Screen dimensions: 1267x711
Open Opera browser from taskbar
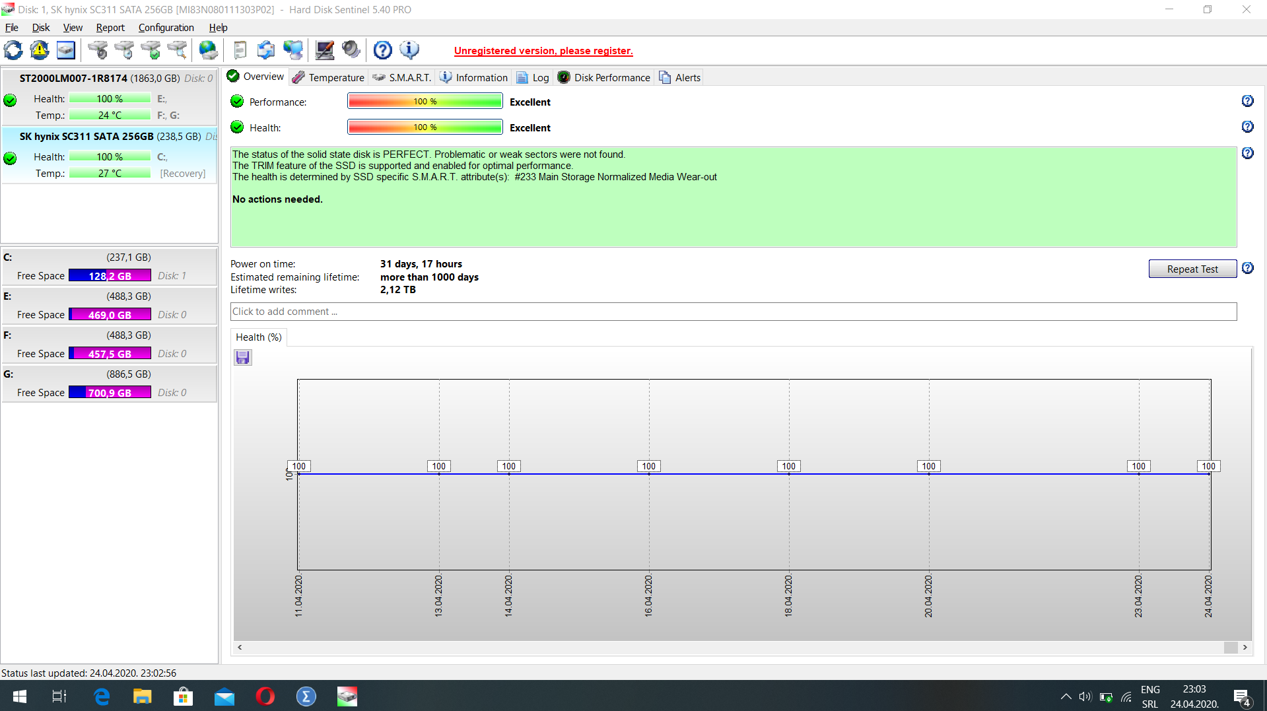pyautogui.click(x=265, y=696)
